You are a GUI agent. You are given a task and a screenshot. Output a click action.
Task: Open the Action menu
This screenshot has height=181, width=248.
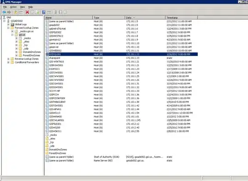click(13, 7)
